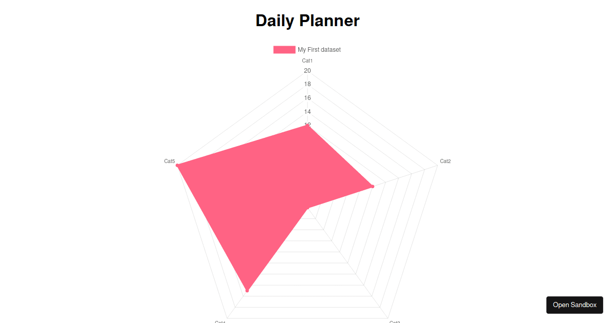
Task: Select the Cat2 axis label
Action: pyautogui.click(x=445, y=161)
